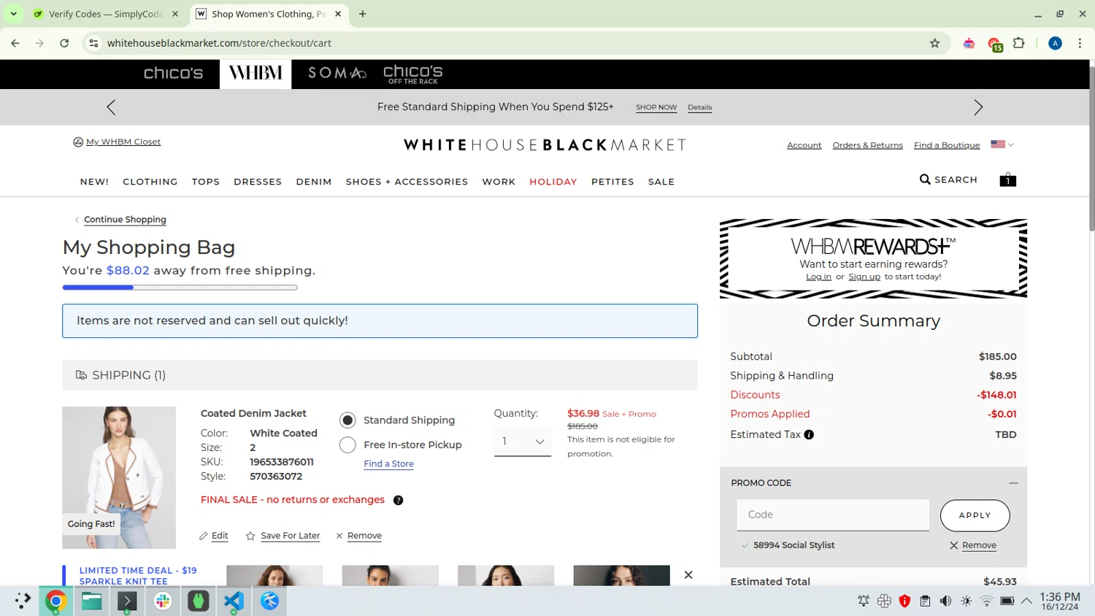This screenshot has height=616, width=1095.
Task: View site information icon in address bar
Action: point(93,43)
